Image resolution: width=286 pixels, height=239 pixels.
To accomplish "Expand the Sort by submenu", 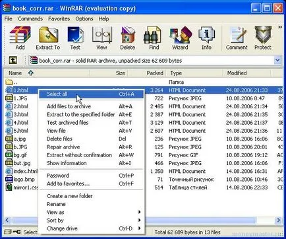I will pos(139,220).
